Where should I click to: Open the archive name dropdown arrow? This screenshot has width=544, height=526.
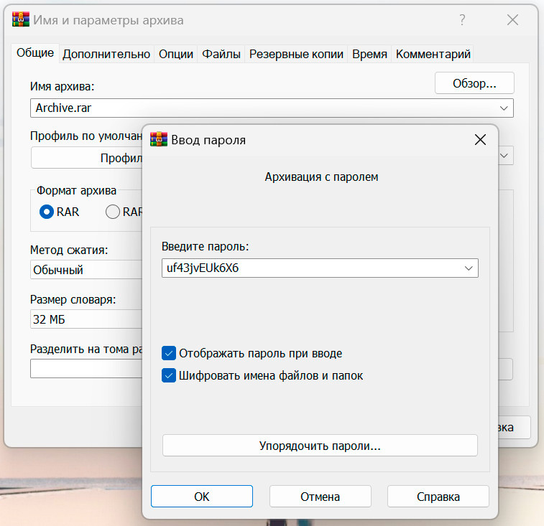[x=504, y=108]
